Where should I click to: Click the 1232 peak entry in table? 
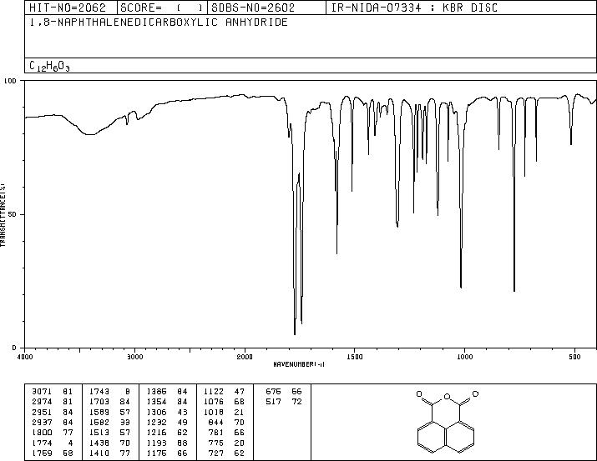pos(167,422)
